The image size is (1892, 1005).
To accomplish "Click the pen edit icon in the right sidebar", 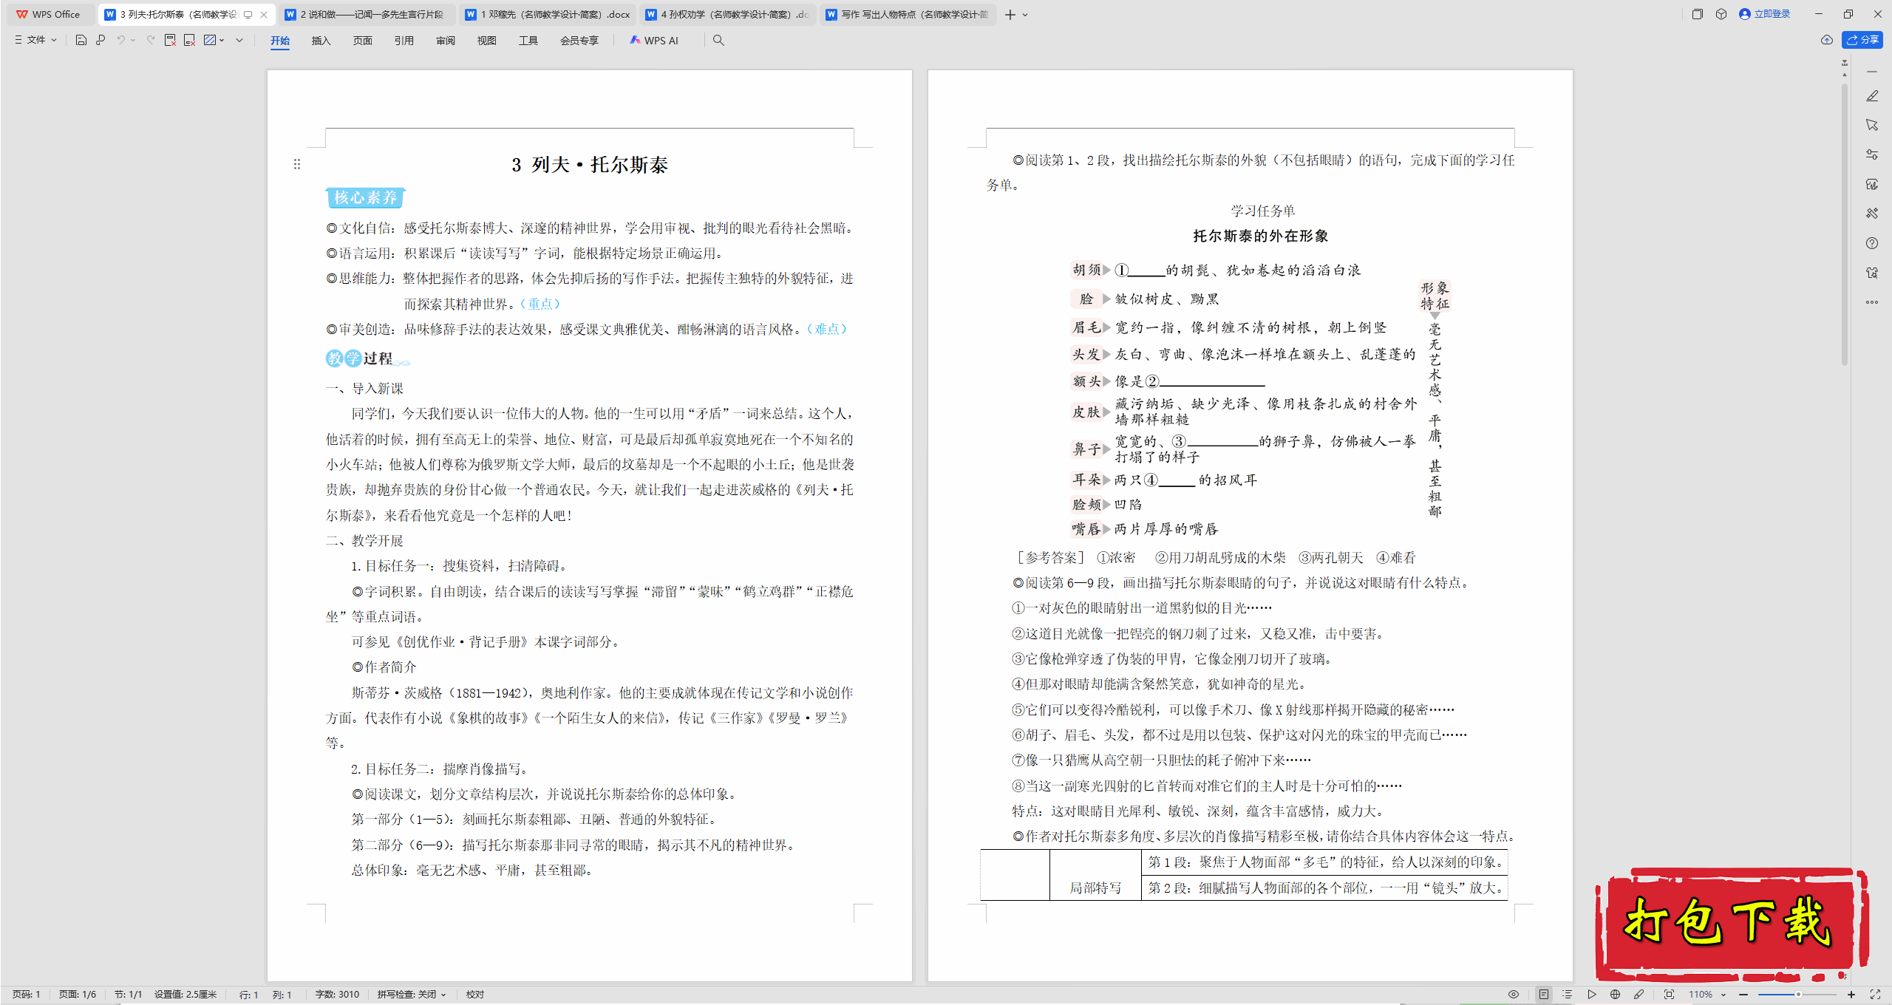I will pyautogui.click(x=1872, y=96).
